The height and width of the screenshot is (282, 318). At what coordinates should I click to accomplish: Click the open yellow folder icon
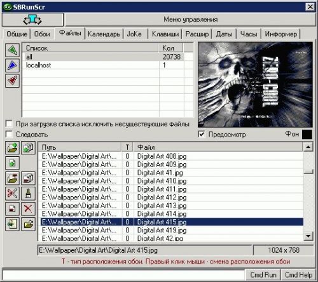28,224
